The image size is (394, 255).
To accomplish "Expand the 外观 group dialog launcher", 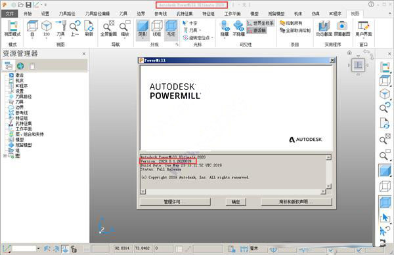I will coord(177,45).
